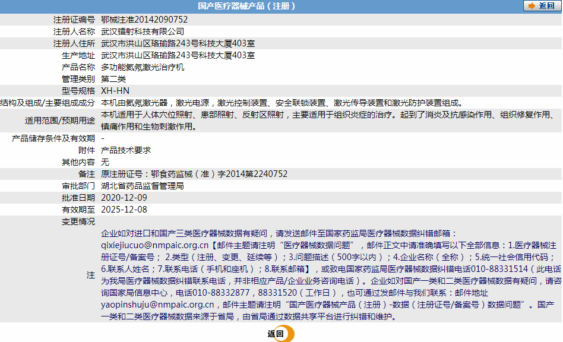Click the 产品储存条件及有效期 label
Image resolution: width=563 pixels, height=342 pixels.
click(x=53, y=138)
